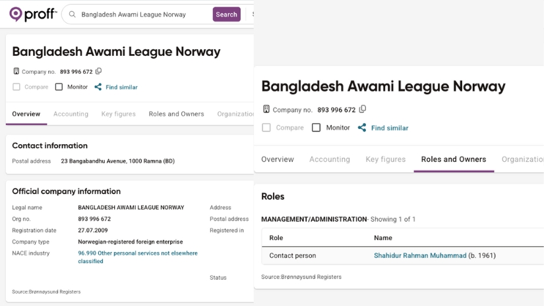Viewport: 544px width, 306px height.
Task: Click right panel Find similar share icon
Action: (x=361, y=128)
